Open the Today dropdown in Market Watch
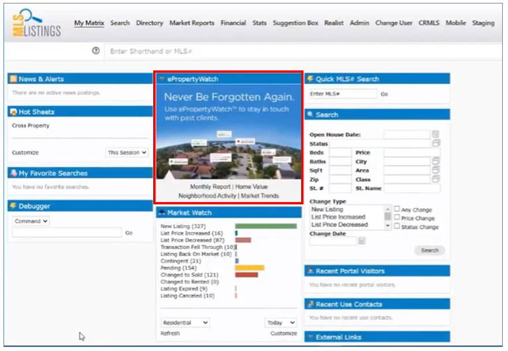 [280, 323]
